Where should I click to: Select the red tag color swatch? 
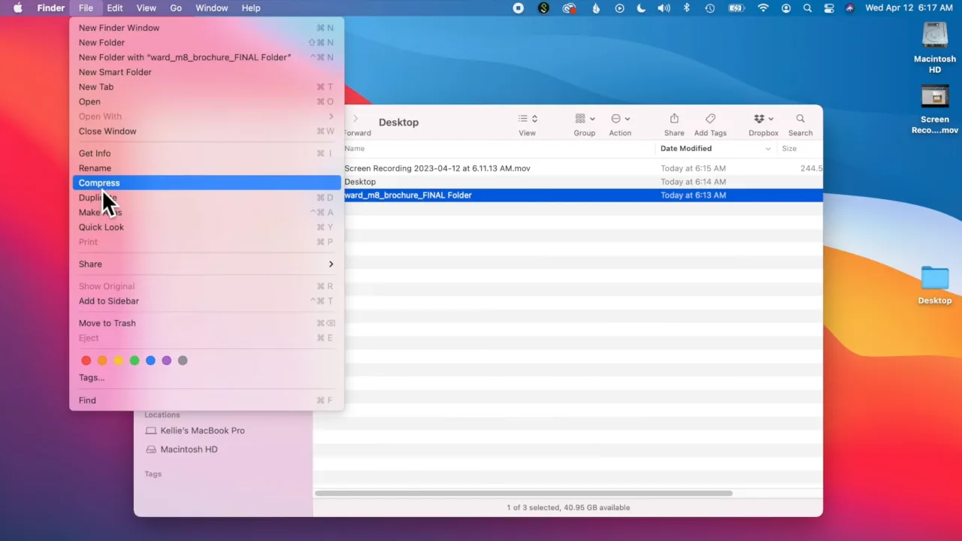coord(86,360)
